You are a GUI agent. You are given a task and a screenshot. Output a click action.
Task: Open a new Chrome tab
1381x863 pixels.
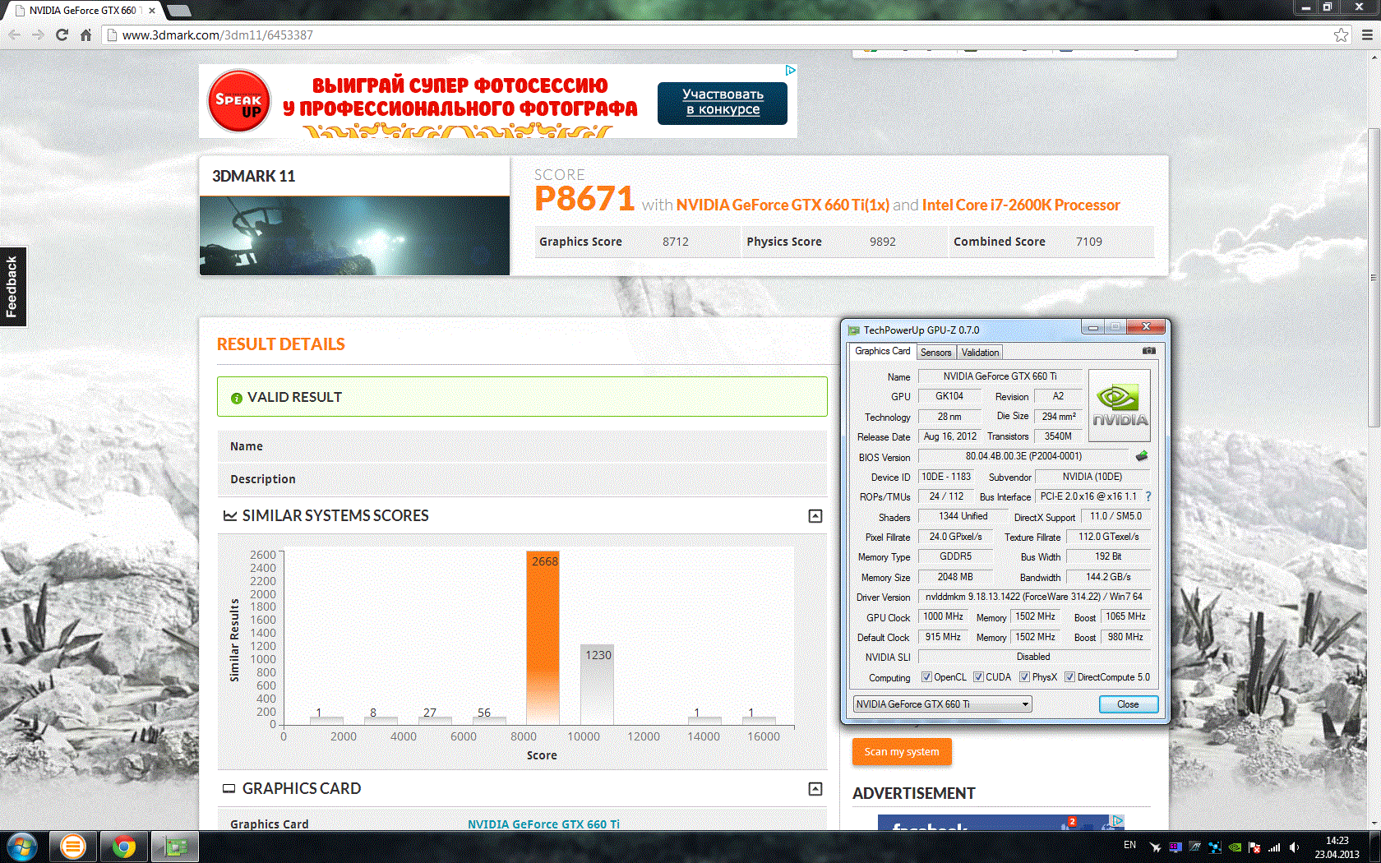point(178,11)
